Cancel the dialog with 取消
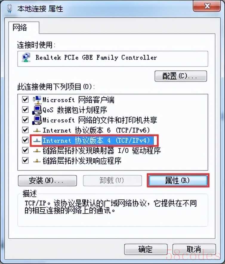The width and height of the screenshot is (225, 264). [194, 249]
